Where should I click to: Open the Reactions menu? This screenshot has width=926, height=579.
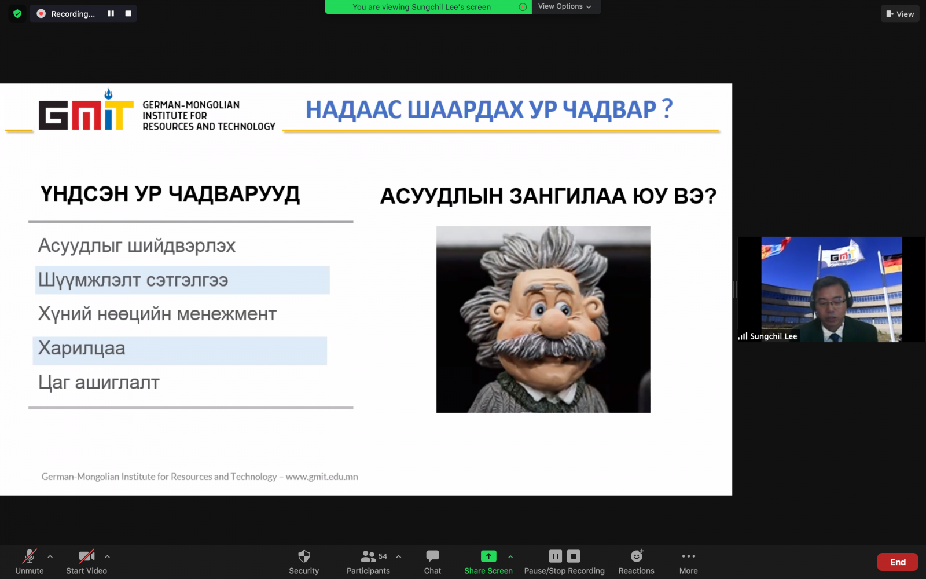point(637,562)
